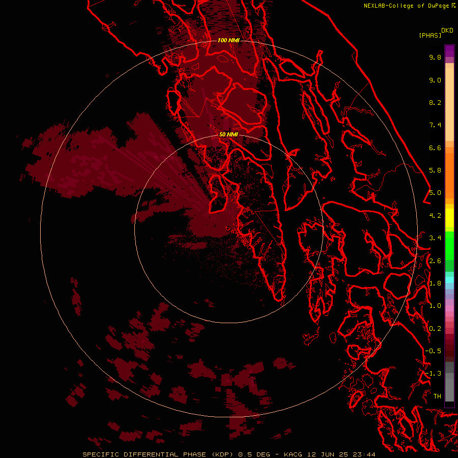Click the 5.8 value on the color scale
Screen dimensions: 458x458
click(x=435, y=170)
